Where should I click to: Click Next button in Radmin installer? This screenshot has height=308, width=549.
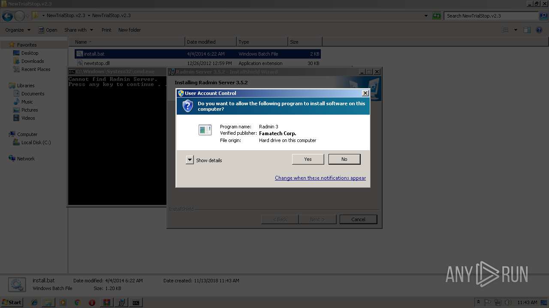(x=317, y=219)
